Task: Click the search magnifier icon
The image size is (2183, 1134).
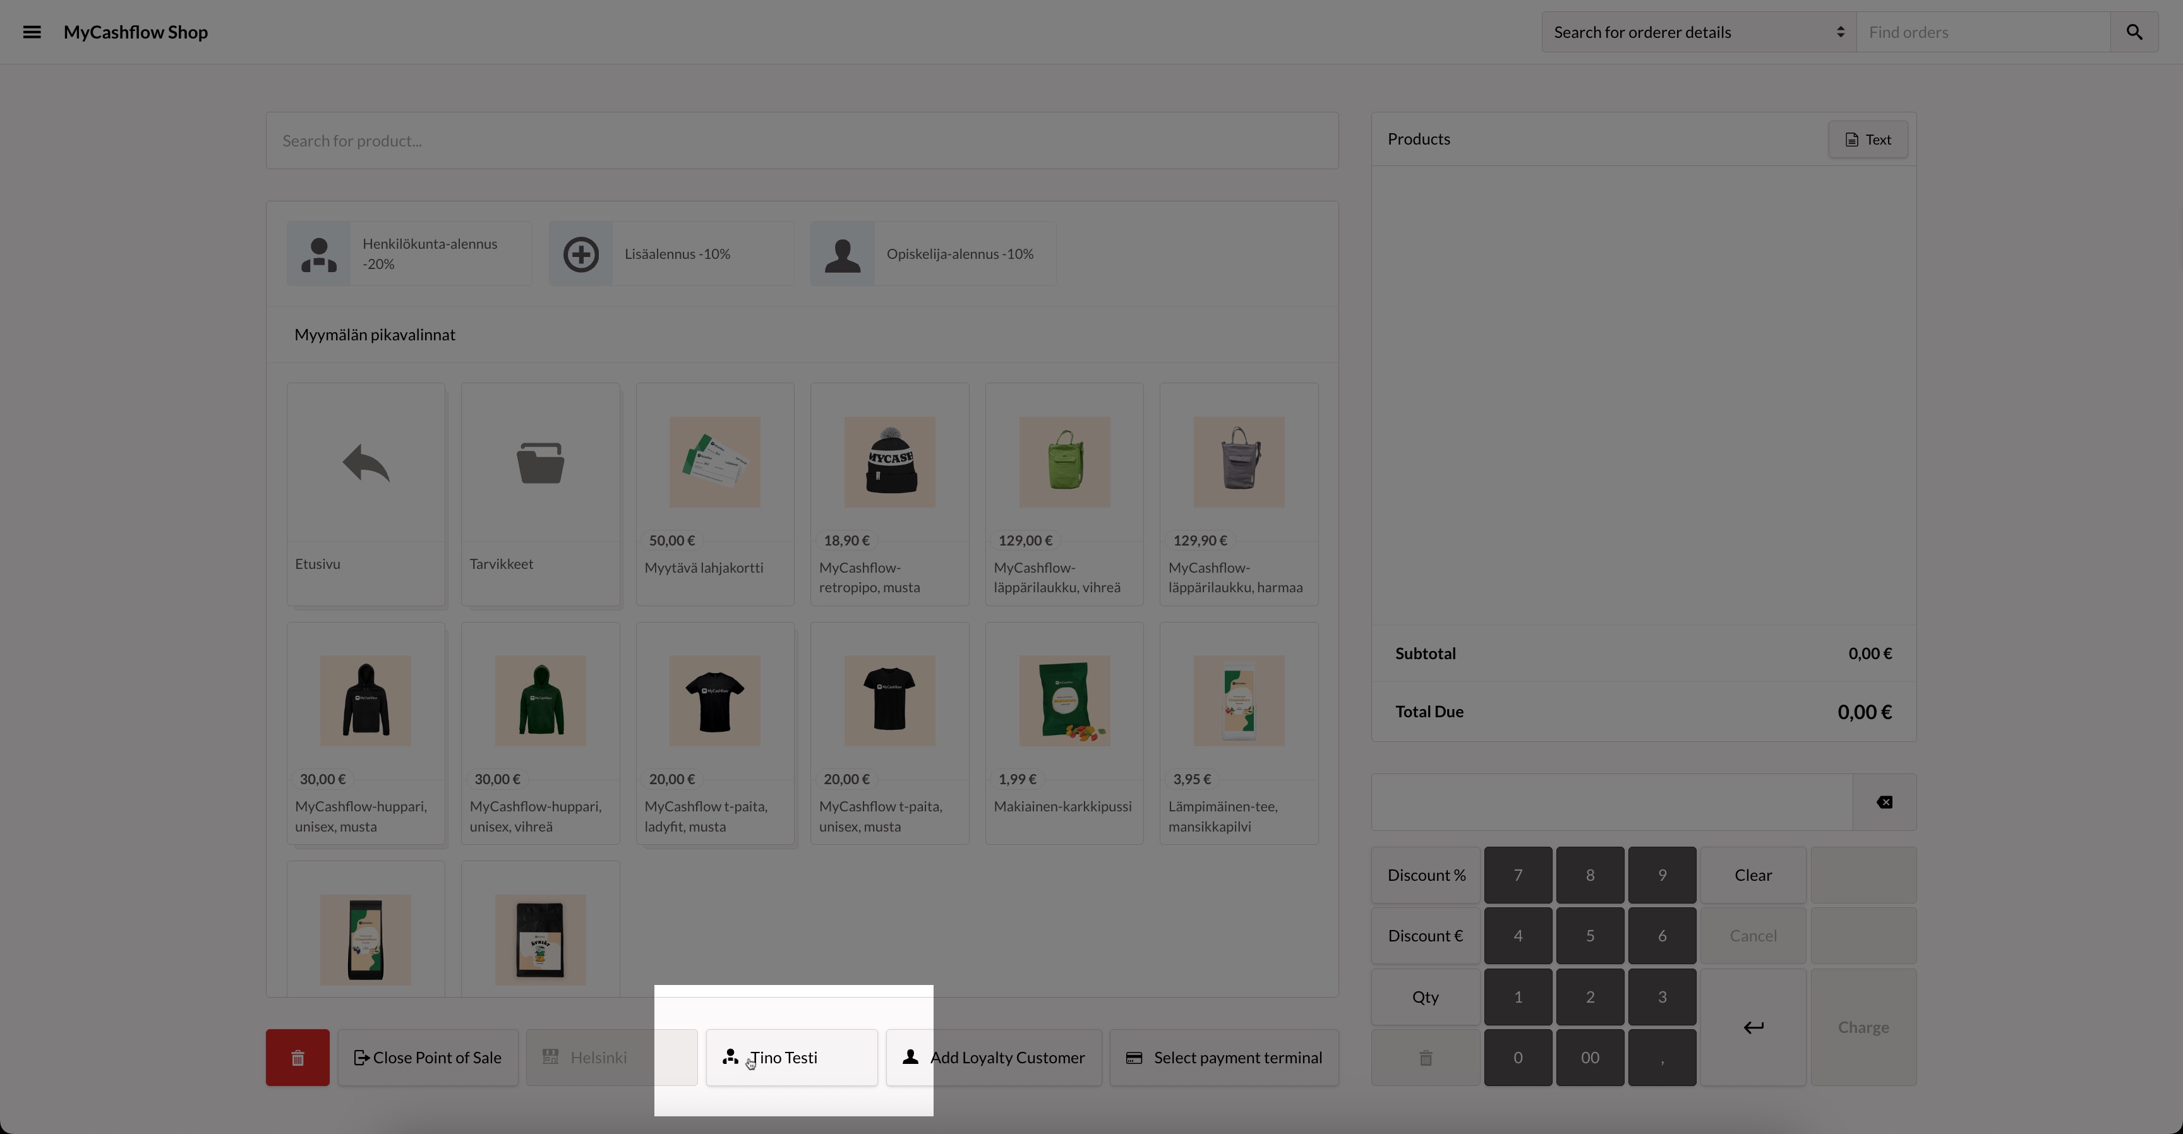Action: (x=2134, y=32)
